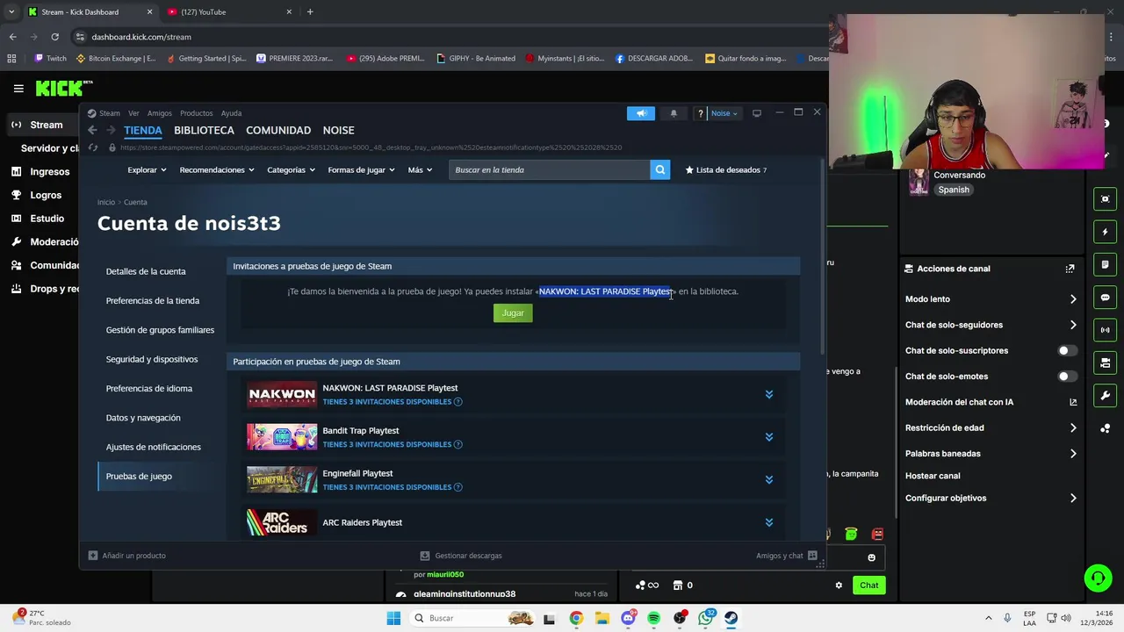Open the Windows Start menu

[393, 618]
